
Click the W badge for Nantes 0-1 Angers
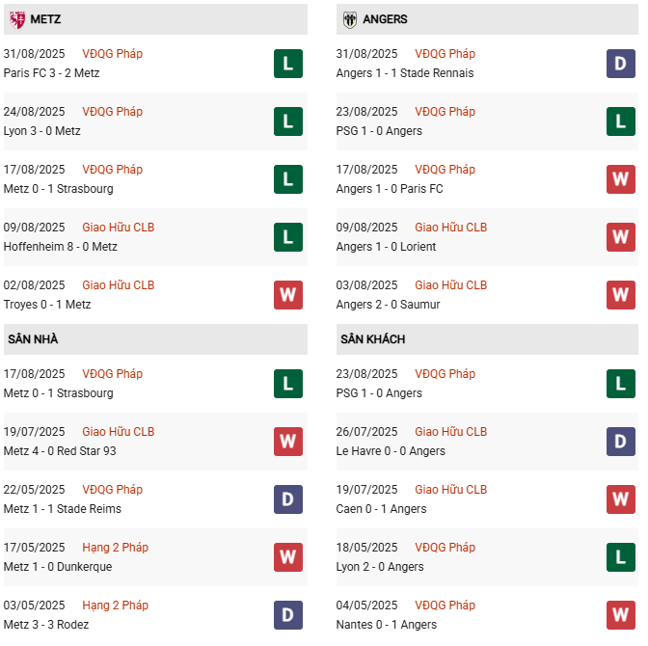(620, 615)
